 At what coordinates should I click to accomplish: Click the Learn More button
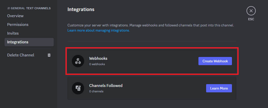(x=219, y=88)
